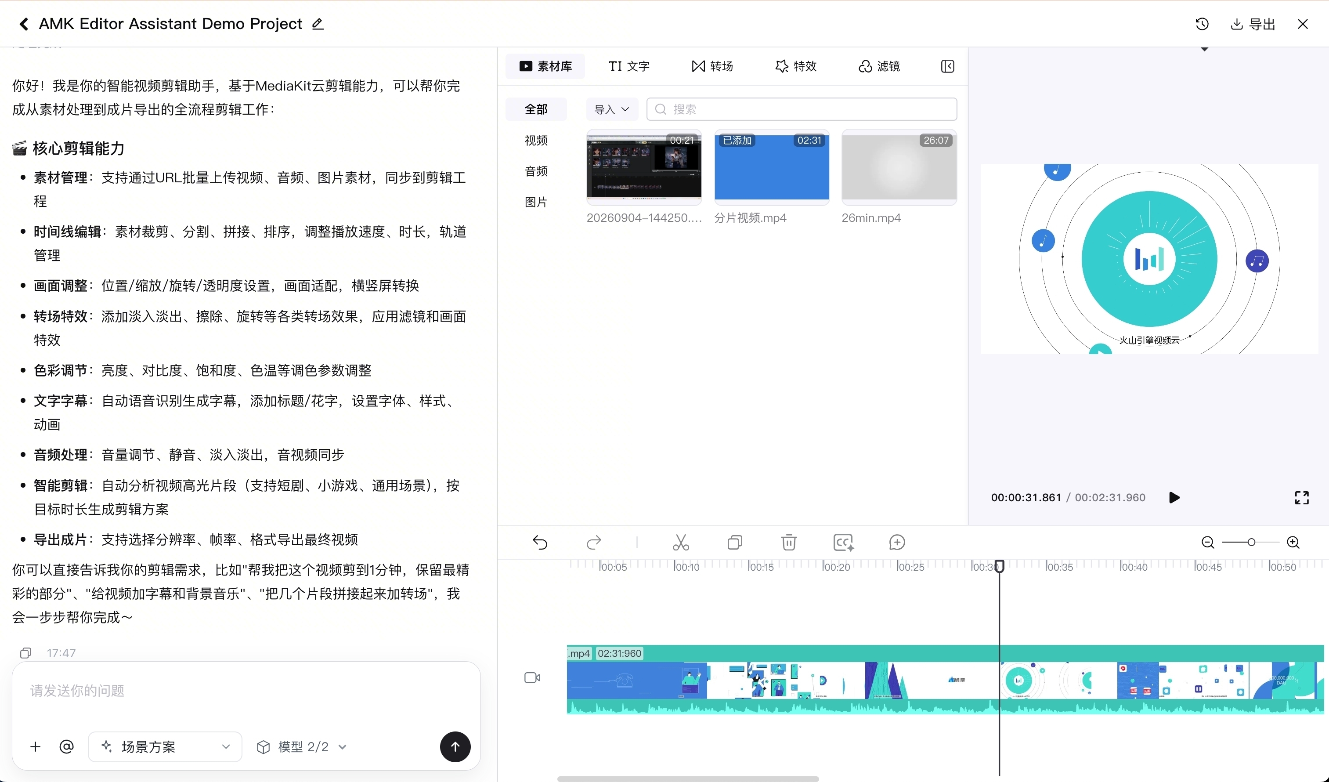Filter assets by 视频
The height and width of the screenshot is (782, 1329).
(x=536, y=140)
